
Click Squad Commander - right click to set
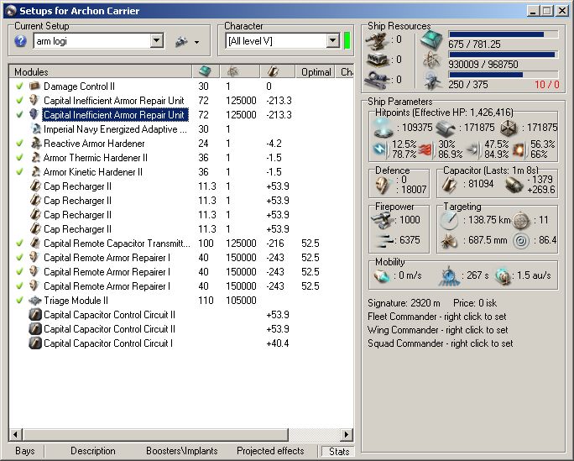click(440, 343)
